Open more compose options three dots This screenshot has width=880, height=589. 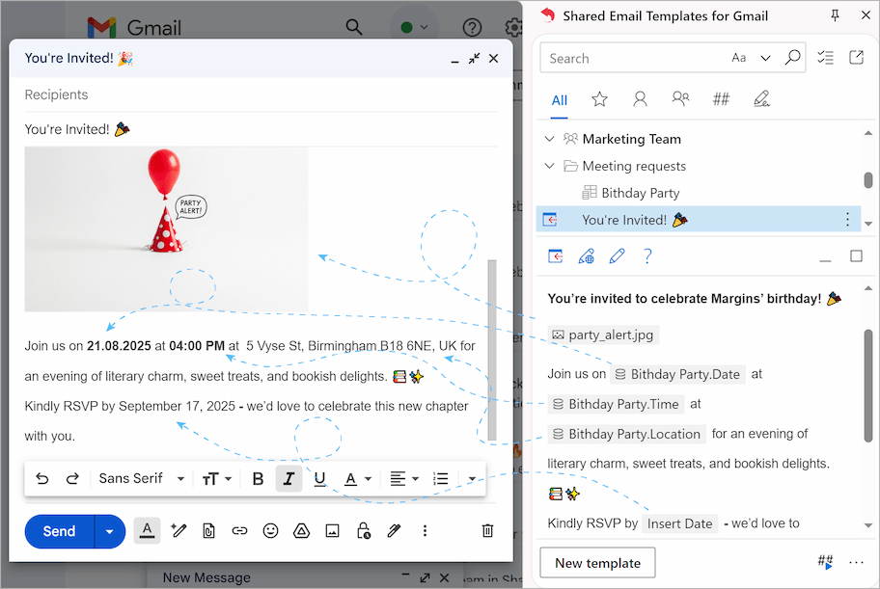click(x=425, y=530)
